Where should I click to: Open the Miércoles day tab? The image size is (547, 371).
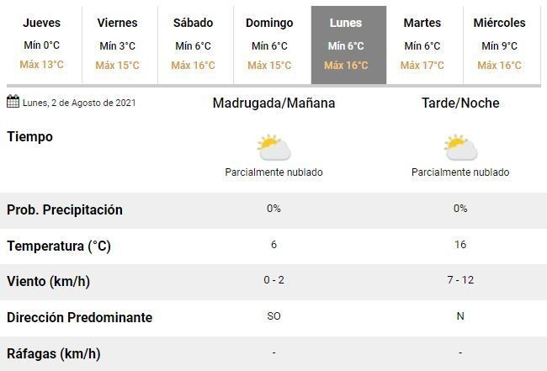tap(499, 45)
